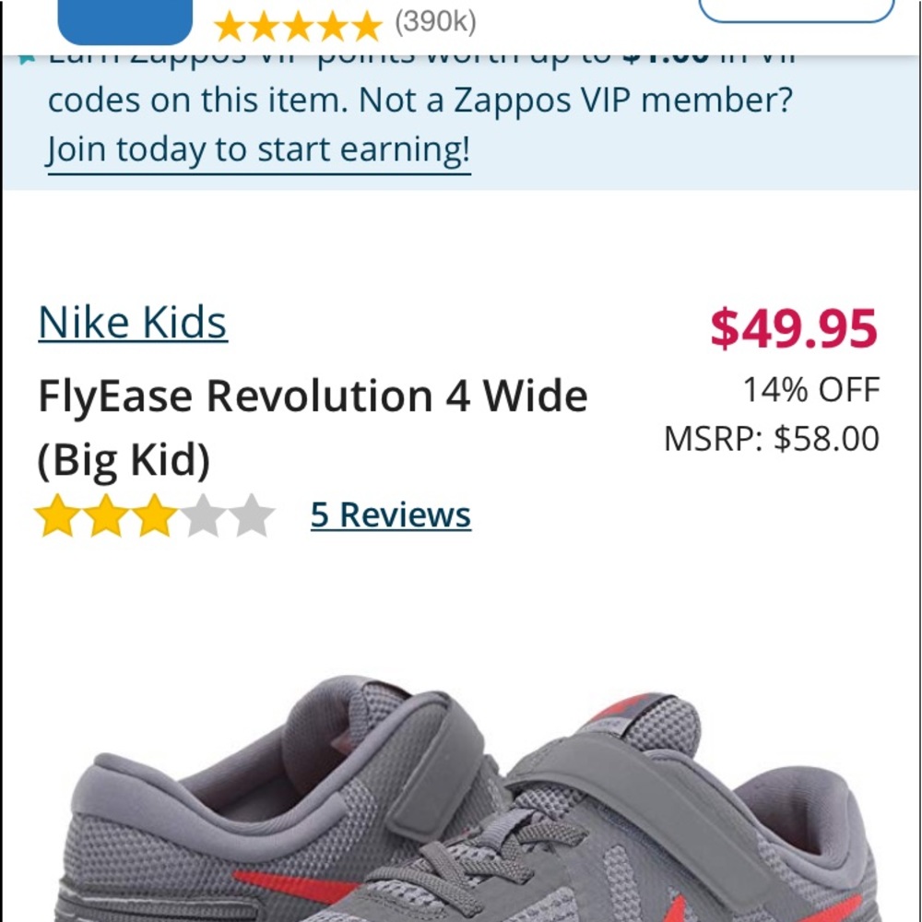Click the gray Nike sneakers product photo
Image resolution: width=922 pixels, height=922 pixels.
click(x=461, y=802)
